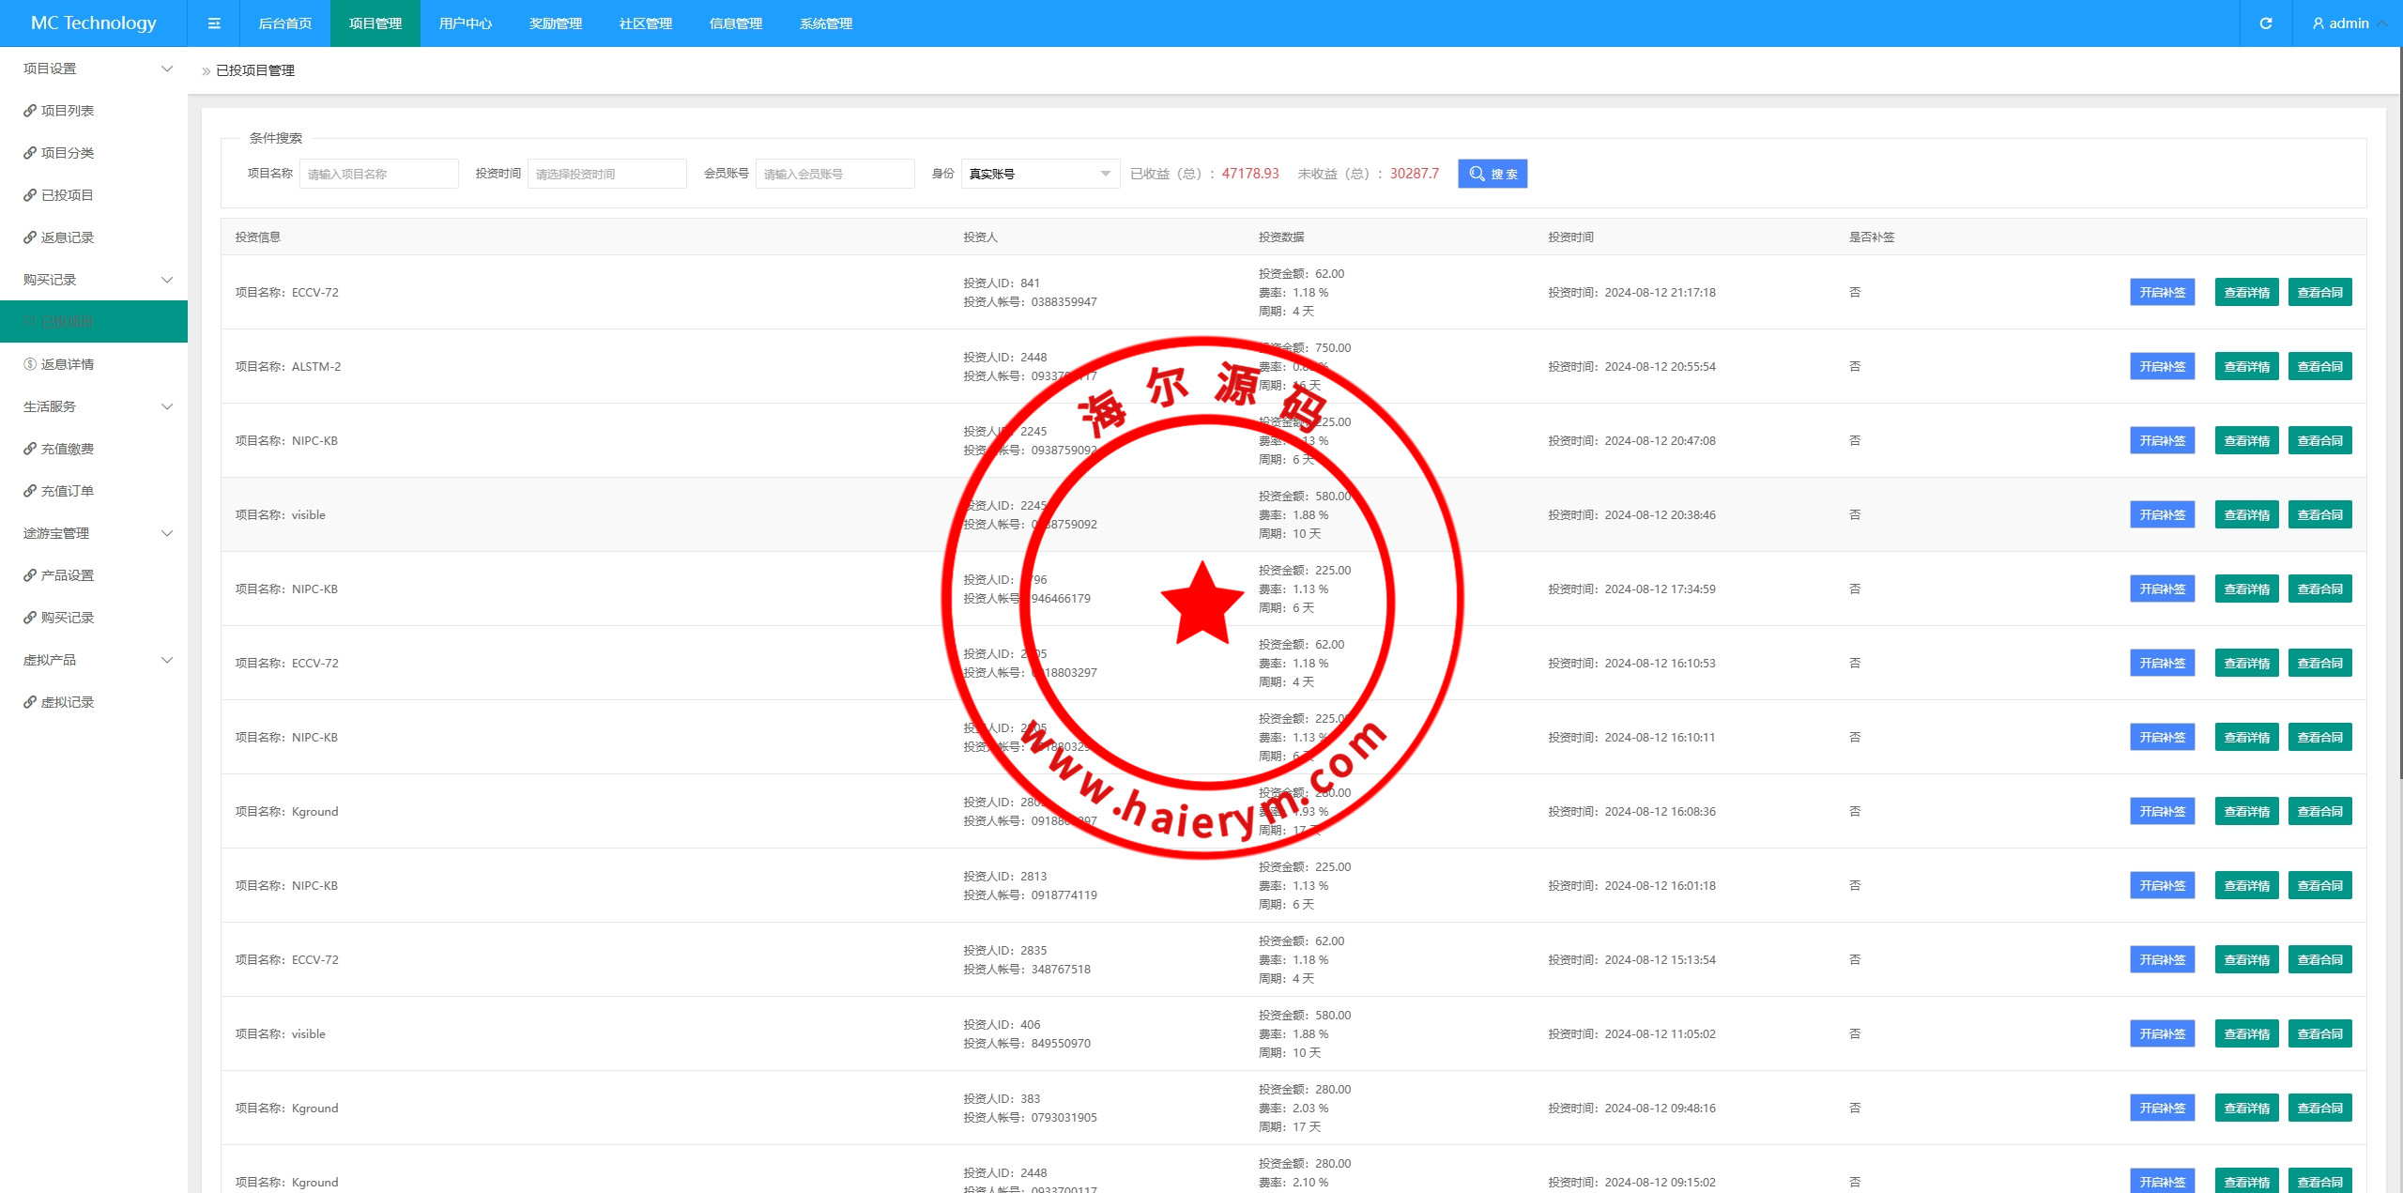Click 查看合同 for ALSTM-2 row
This screenshot has height=1193, width=2403.
2319,367
